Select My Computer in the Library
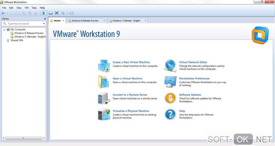This screenshot has width=275, height=146. click(x=18, y=30)
